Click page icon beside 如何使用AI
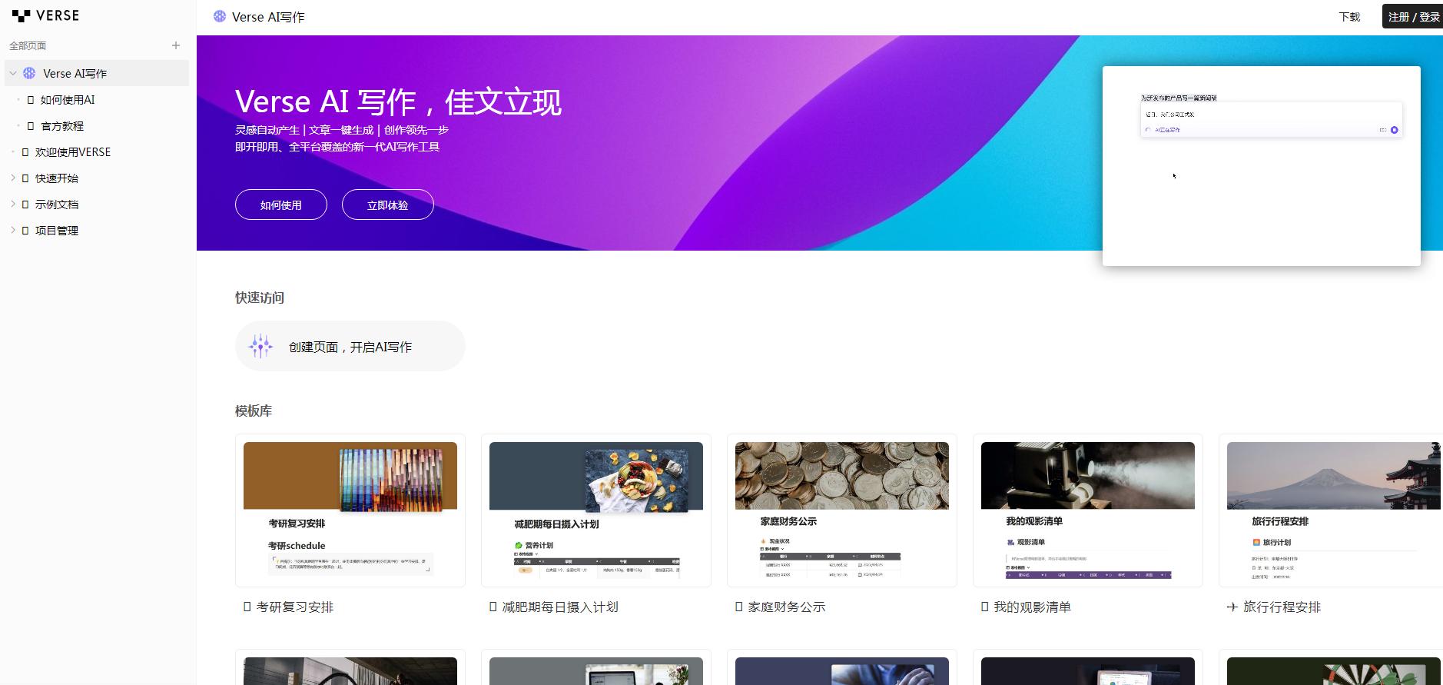This screenshot has width=1443, height=685. [31, 99]
